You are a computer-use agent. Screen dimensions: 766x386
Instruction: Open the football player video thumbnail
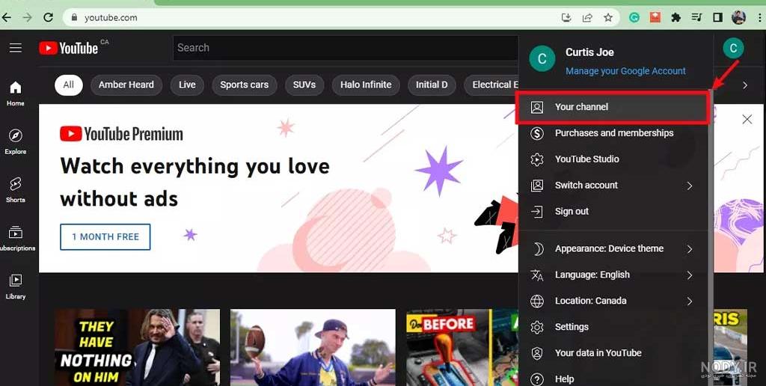313,347
